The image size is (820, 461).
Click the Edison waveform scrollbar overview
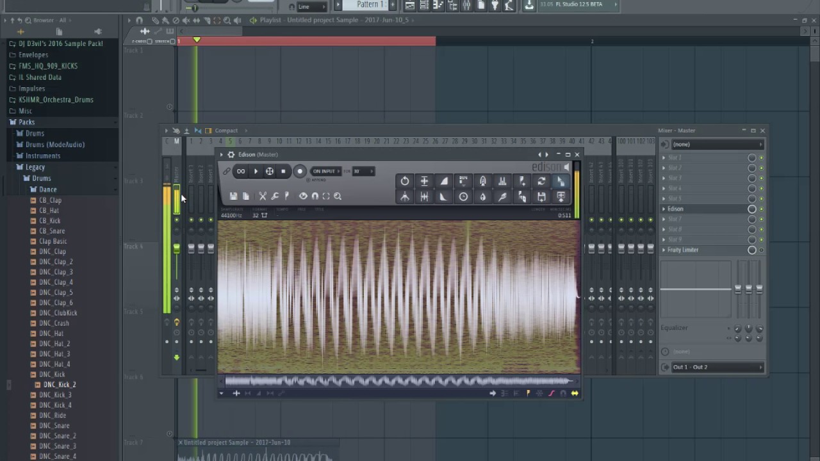click(399, 381)
